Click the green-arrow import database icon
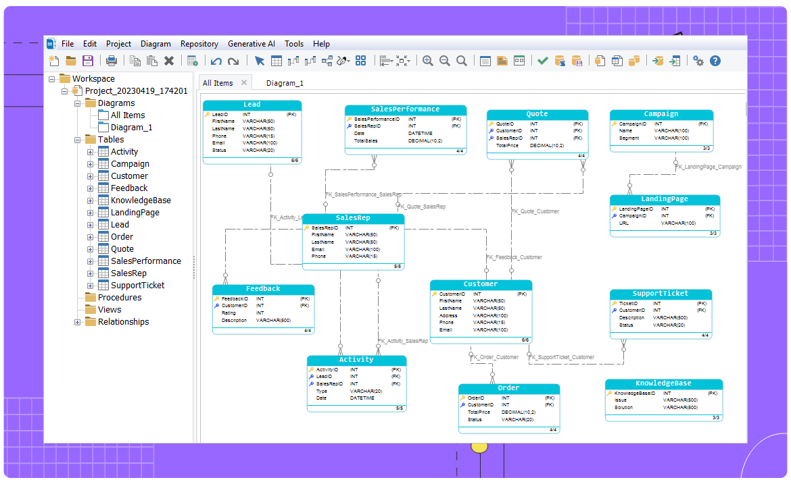791x482 pixels. pos(658,61)
